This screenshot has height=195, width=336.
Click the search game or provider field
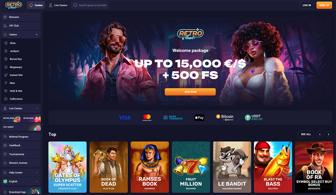(x=90, y=5)
